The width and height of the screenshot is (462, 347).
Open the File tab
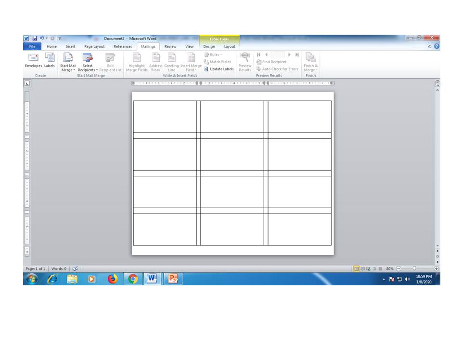click(32, 46)
